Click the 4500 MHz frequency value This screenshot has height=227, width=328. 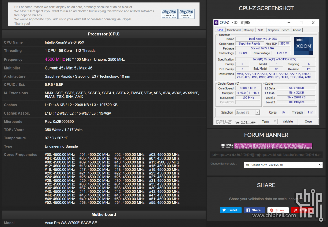coord(55,59)
